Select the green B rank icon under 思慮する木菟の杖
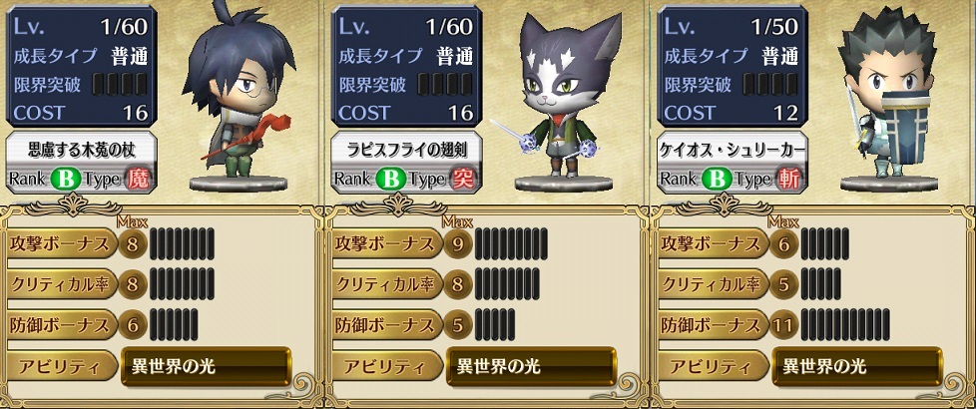Screen dimensions: 976x409 pos(62,180)
